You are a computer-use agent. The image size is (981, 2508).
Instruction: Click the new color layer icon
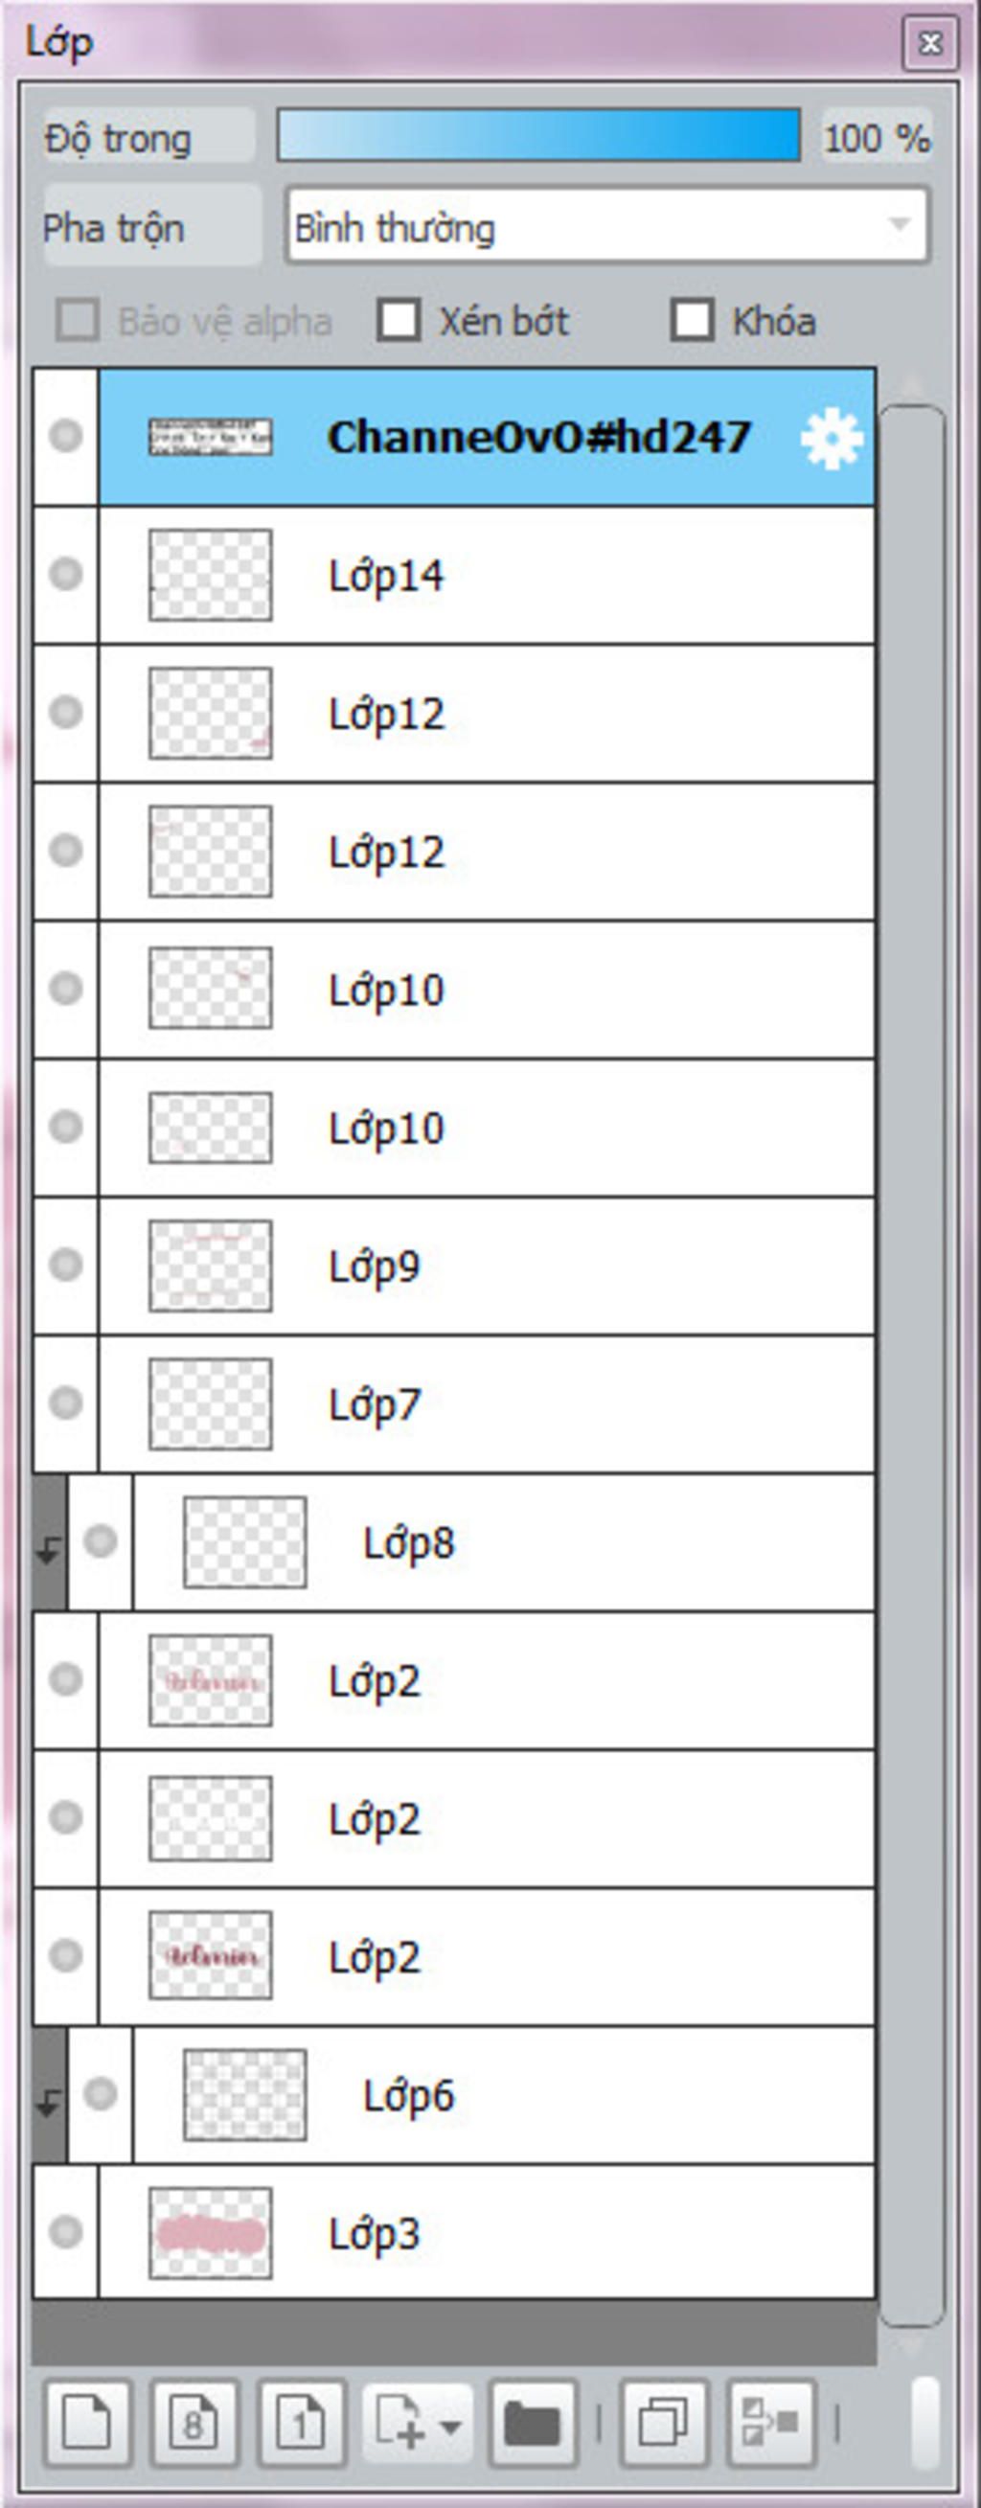coord(87,2422)
